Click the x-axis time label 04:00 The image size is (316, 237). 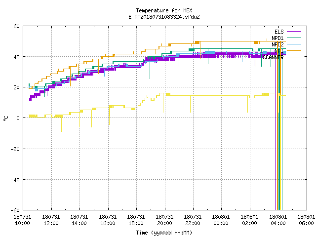[278, 223]
